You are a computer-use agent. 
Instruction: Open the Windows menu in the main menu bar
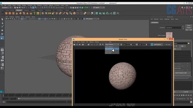pyautogui.click(x=30, y=5)
